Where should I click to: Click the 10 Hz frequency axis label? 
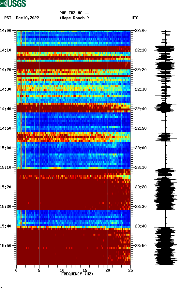(62, 270)
